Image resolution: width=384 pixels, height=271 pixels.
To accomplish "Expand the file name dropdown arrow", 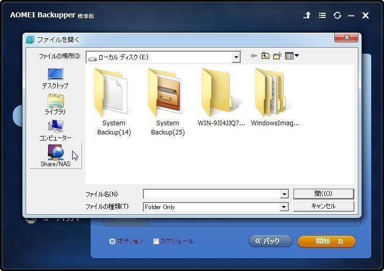I will pyautogui.click(x=284, y=194).
